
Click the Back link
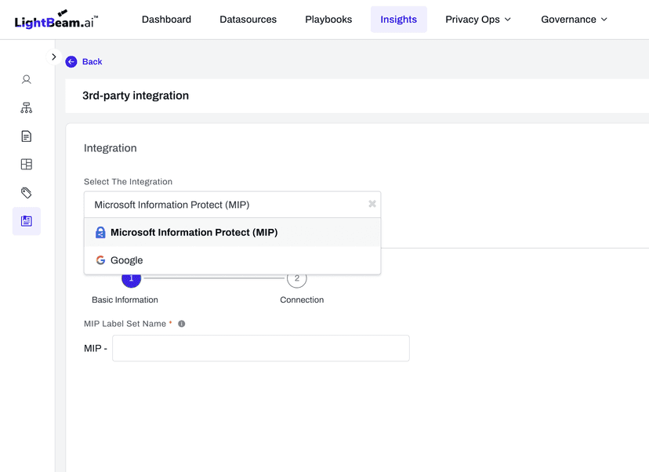(x=92, y=62)
